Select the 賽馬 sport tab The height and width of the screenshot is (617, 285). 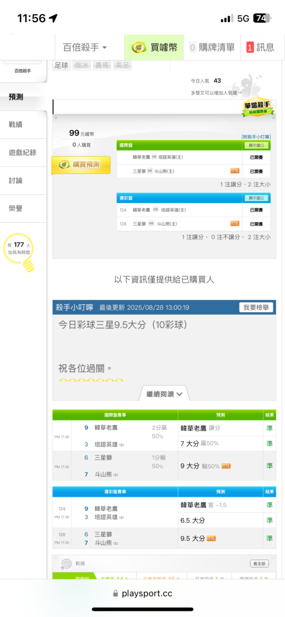tap(102, 66)
